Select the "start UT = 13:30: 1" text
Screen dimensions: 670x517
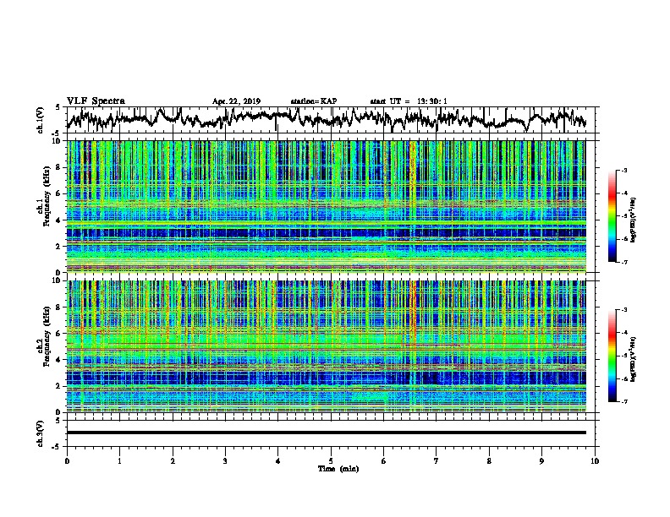click(x=409, y=101)
